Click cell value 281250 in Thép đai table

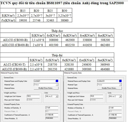pyautogui.click(x=52, y=69)
